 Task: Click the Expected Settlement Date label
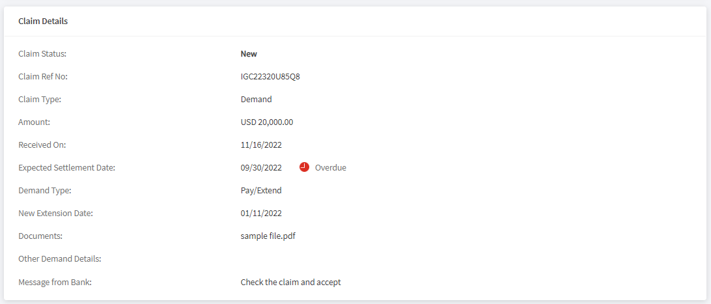click(x=66, y=168)
